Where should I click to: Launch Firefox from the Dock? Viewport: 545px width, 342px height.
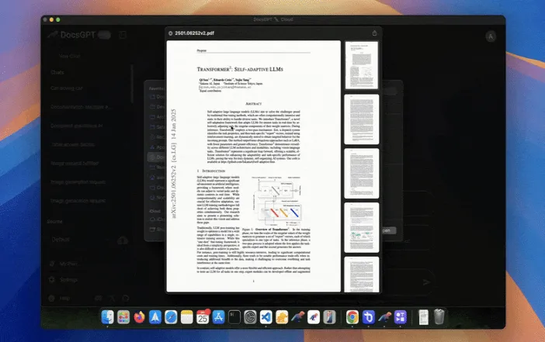140,316
